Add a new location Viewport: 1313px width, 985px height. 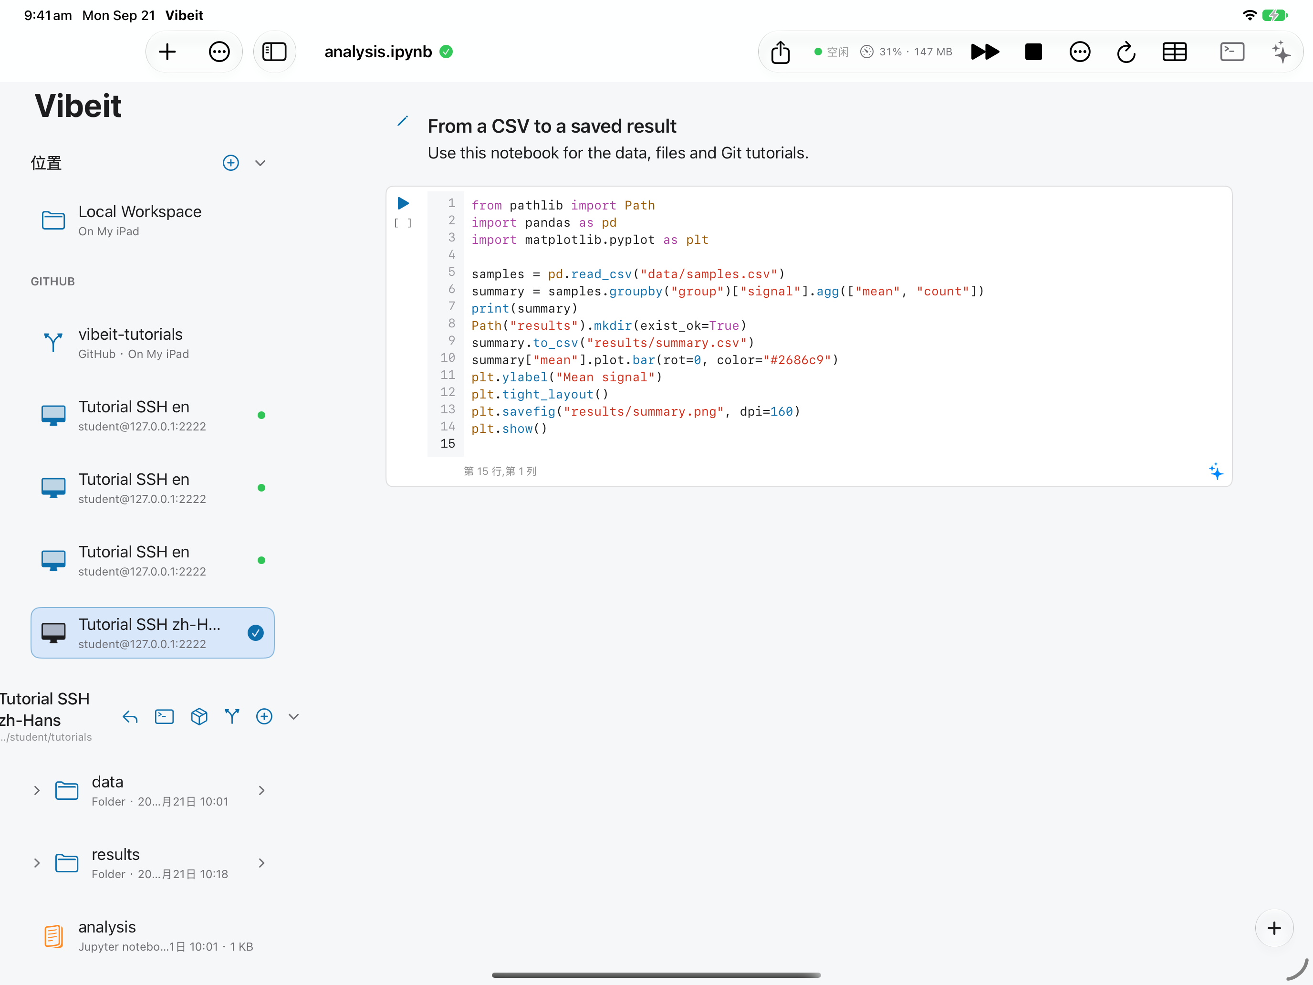231,163
